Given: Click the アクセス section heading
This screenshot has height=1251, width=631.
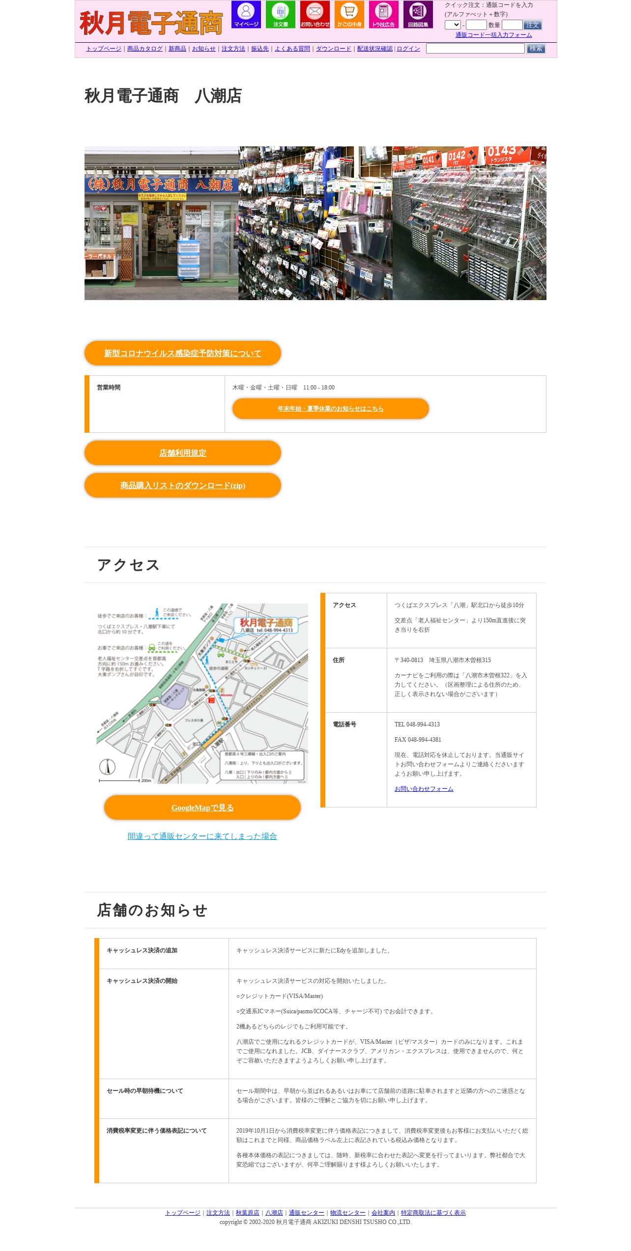Looking at the screenshot, I should (128, 565).
